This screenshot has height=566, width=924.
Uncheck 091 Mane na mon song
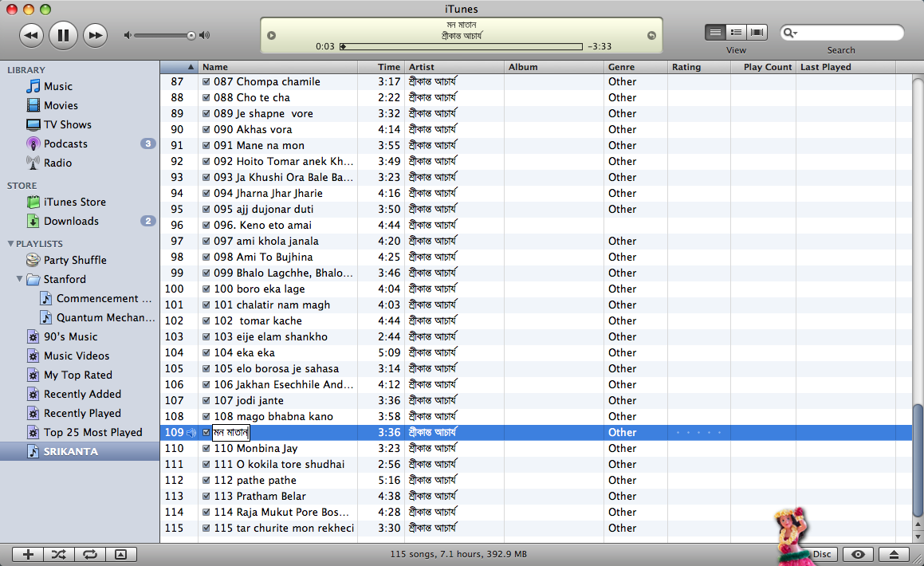[206, 145]
